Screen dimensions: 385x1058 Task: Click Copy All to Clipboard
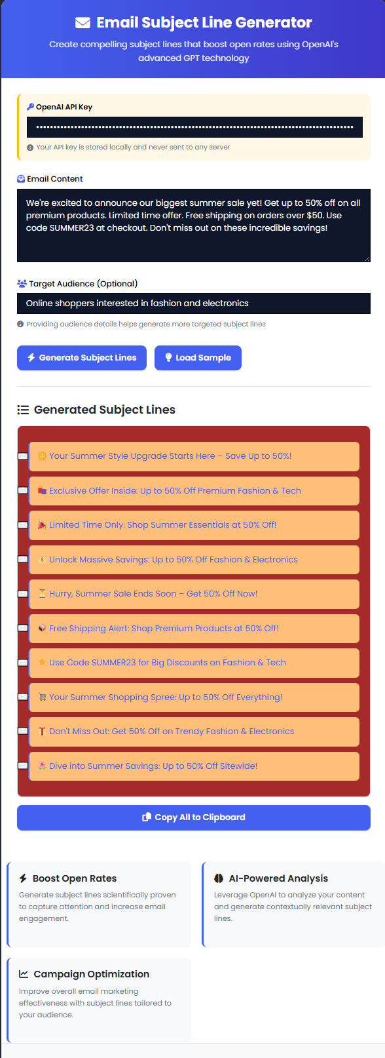click(x=194, y=817)
